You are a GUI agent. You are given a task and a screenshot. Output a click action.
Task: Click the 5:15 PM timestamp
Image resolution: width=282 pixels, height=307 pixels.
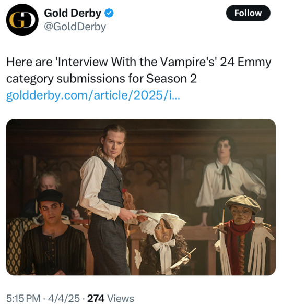coord(23,298)
